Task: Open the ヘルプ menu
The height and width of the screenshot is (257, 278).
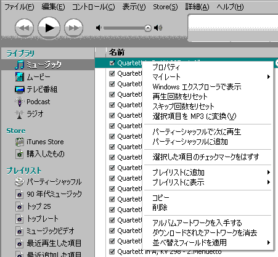Action: 230,7
